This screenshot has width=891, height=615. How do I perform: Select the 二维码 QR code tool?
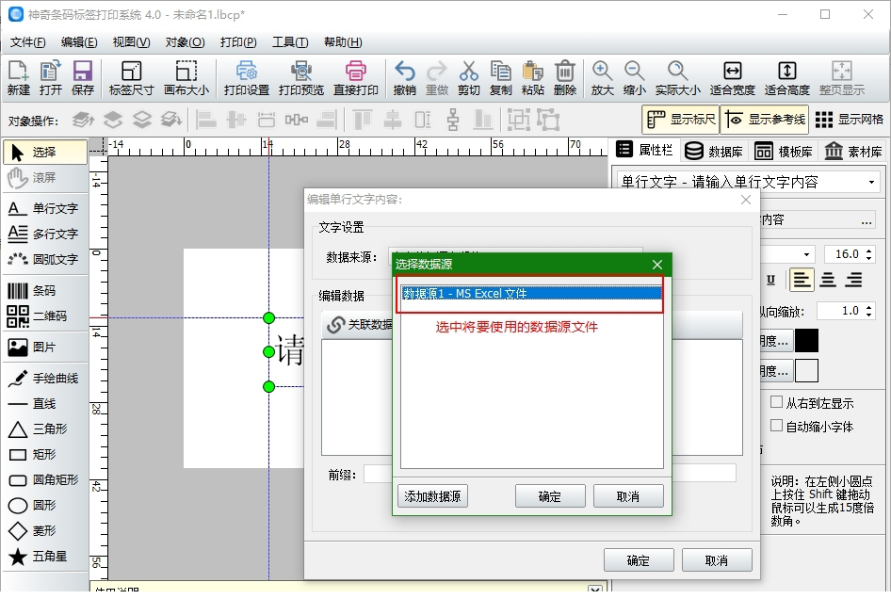(x=42, y=316)
